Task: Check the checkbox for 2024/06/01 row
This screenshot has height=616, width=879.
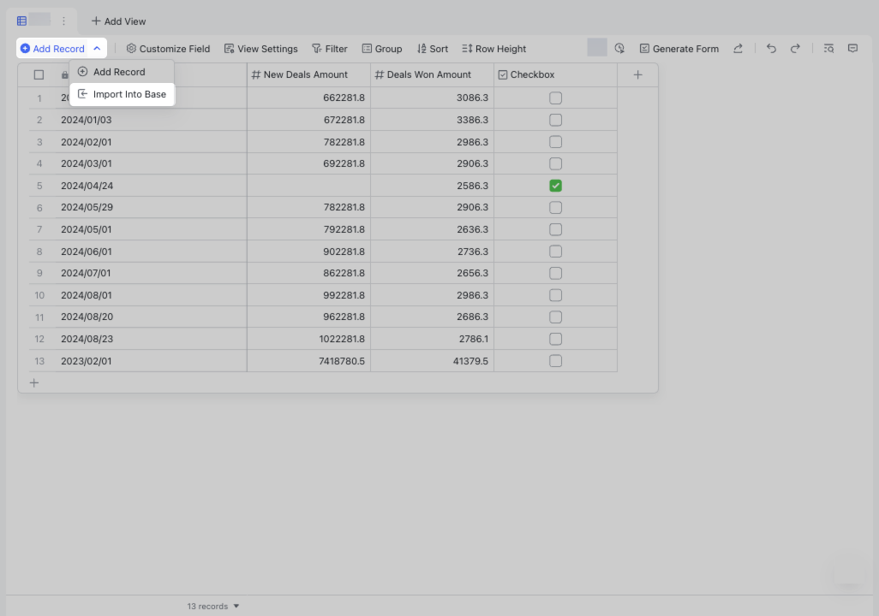Action: 555,252
